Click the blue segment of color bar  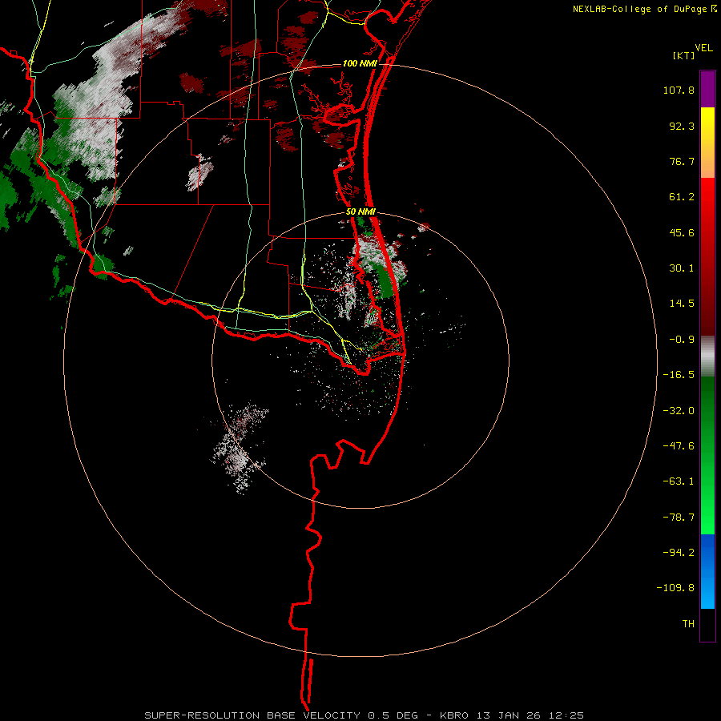coord(707,571)
